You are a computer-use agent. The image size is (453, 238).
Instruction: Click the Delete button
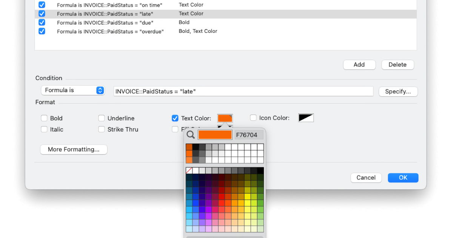398,65
